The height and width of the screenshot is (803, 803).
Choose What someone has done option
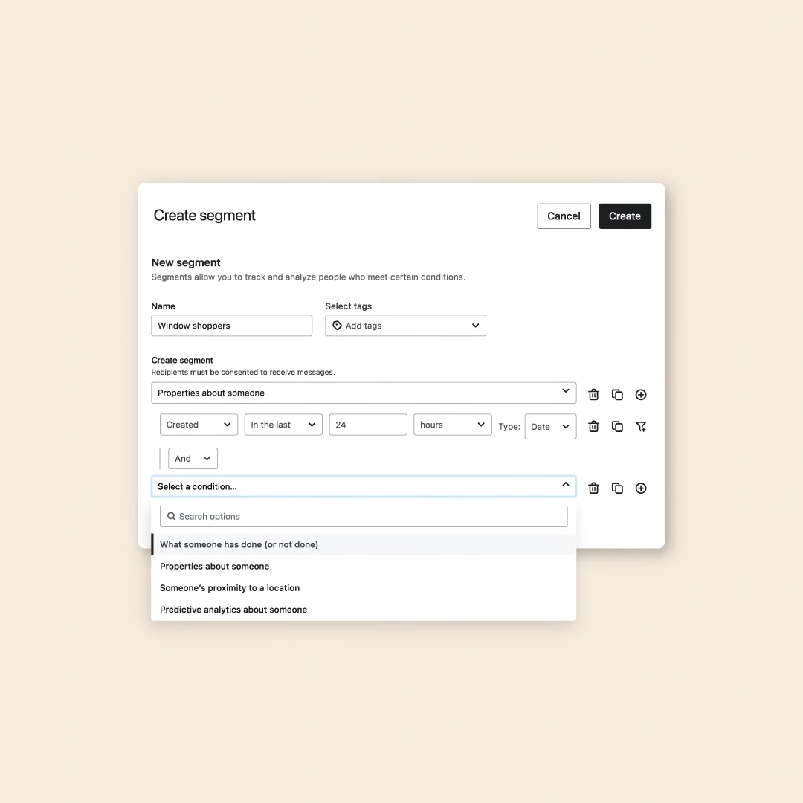pos(239,544)
